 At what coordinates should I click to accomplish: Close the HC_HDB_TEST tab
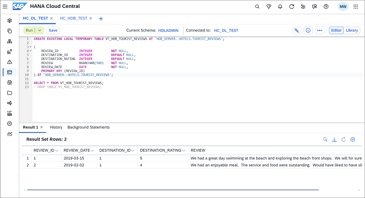[x=91, y=18]
